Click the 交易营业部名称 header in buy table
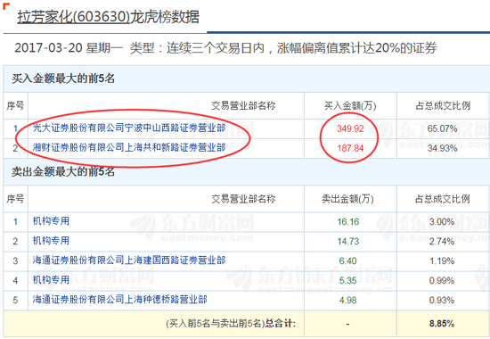Viewport: 490px width, 339px height. click(243, 106)
